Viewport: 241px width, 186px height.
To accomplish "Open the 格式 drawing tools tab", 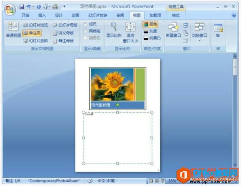I will point(176,15).
